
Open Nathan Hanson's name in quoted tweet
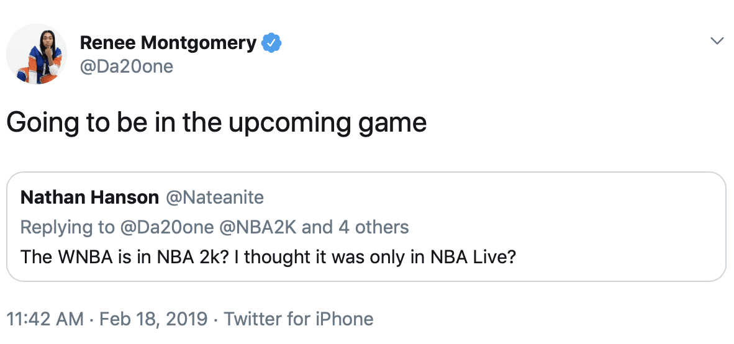[89, 197]
